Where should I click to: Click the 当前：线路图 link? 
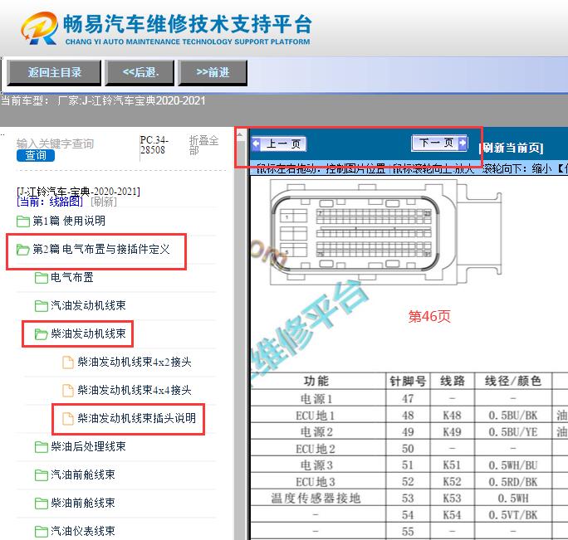[x=50, y=202]
